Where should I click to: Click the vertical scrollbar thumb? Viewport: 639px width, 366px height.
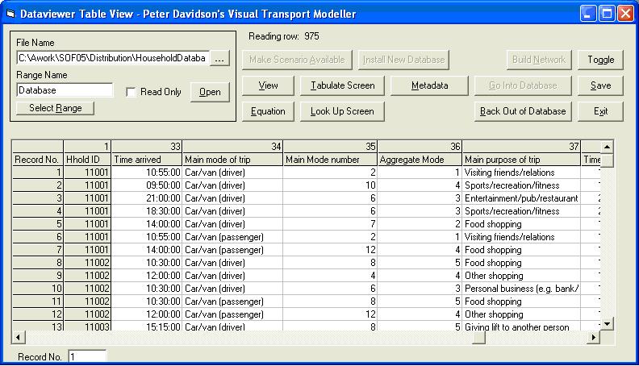[x=608, y=160]
